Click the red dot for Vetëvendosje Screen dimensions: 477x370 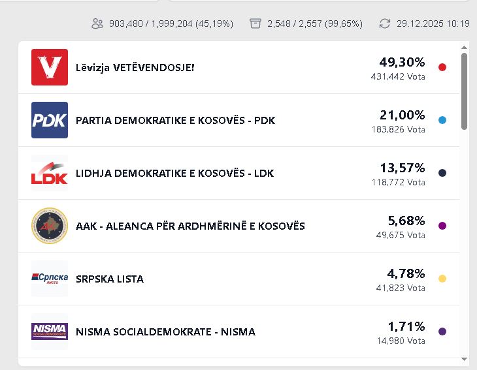pyautogui.click(x=442, y=67)
